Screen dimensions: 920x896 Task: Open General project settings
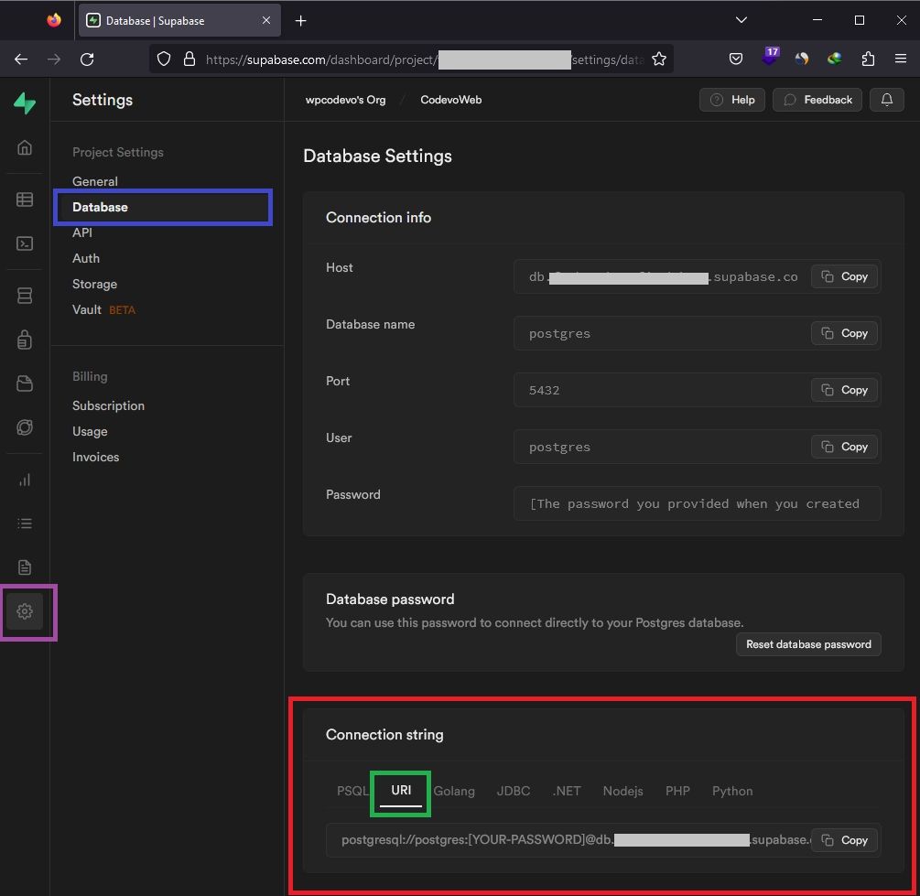(x=95, y=181)
